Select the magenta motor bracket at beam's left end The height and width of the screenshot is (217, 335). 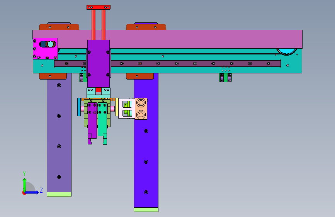coord(45,49)
